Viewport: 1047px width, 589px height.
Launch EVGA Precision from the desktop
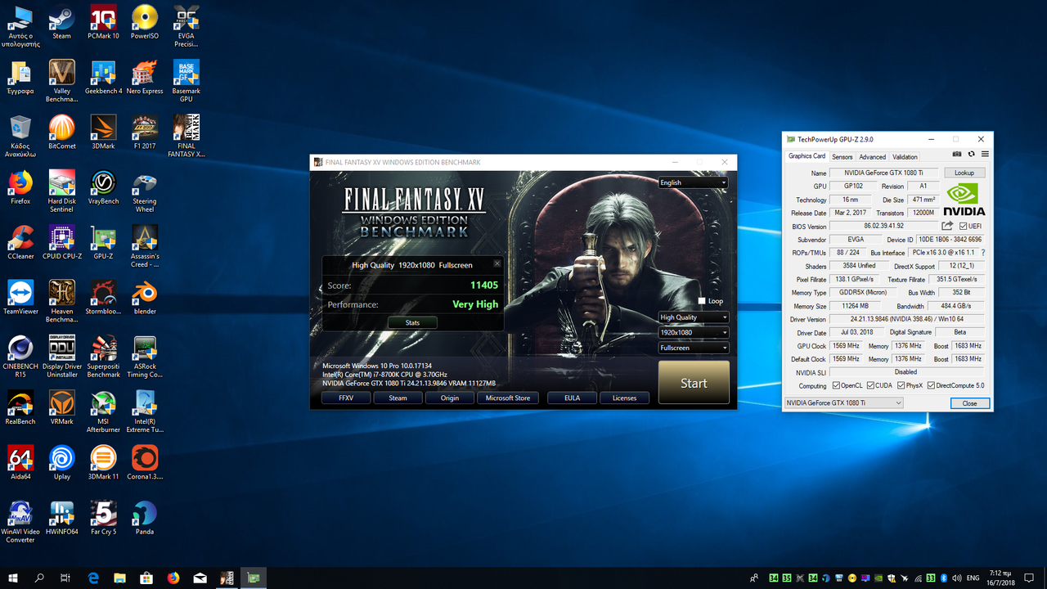[x=186, y=26]
